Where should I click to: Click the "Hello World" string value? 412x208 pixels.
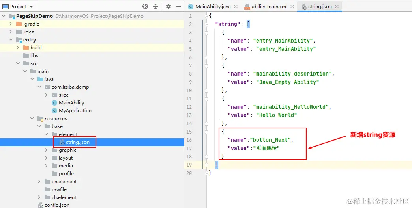[276, 115]
